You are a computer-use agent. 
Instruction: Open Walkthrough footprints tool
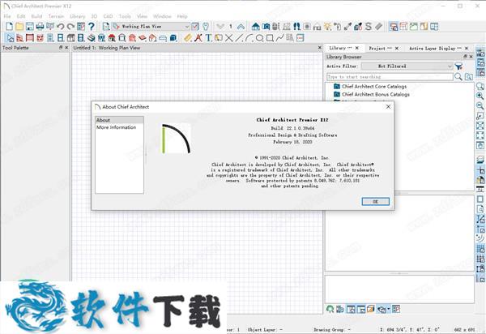point(296,27)
